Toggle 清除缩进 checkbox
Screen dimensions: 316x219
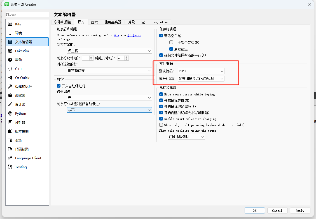click(x=171, y=49)
